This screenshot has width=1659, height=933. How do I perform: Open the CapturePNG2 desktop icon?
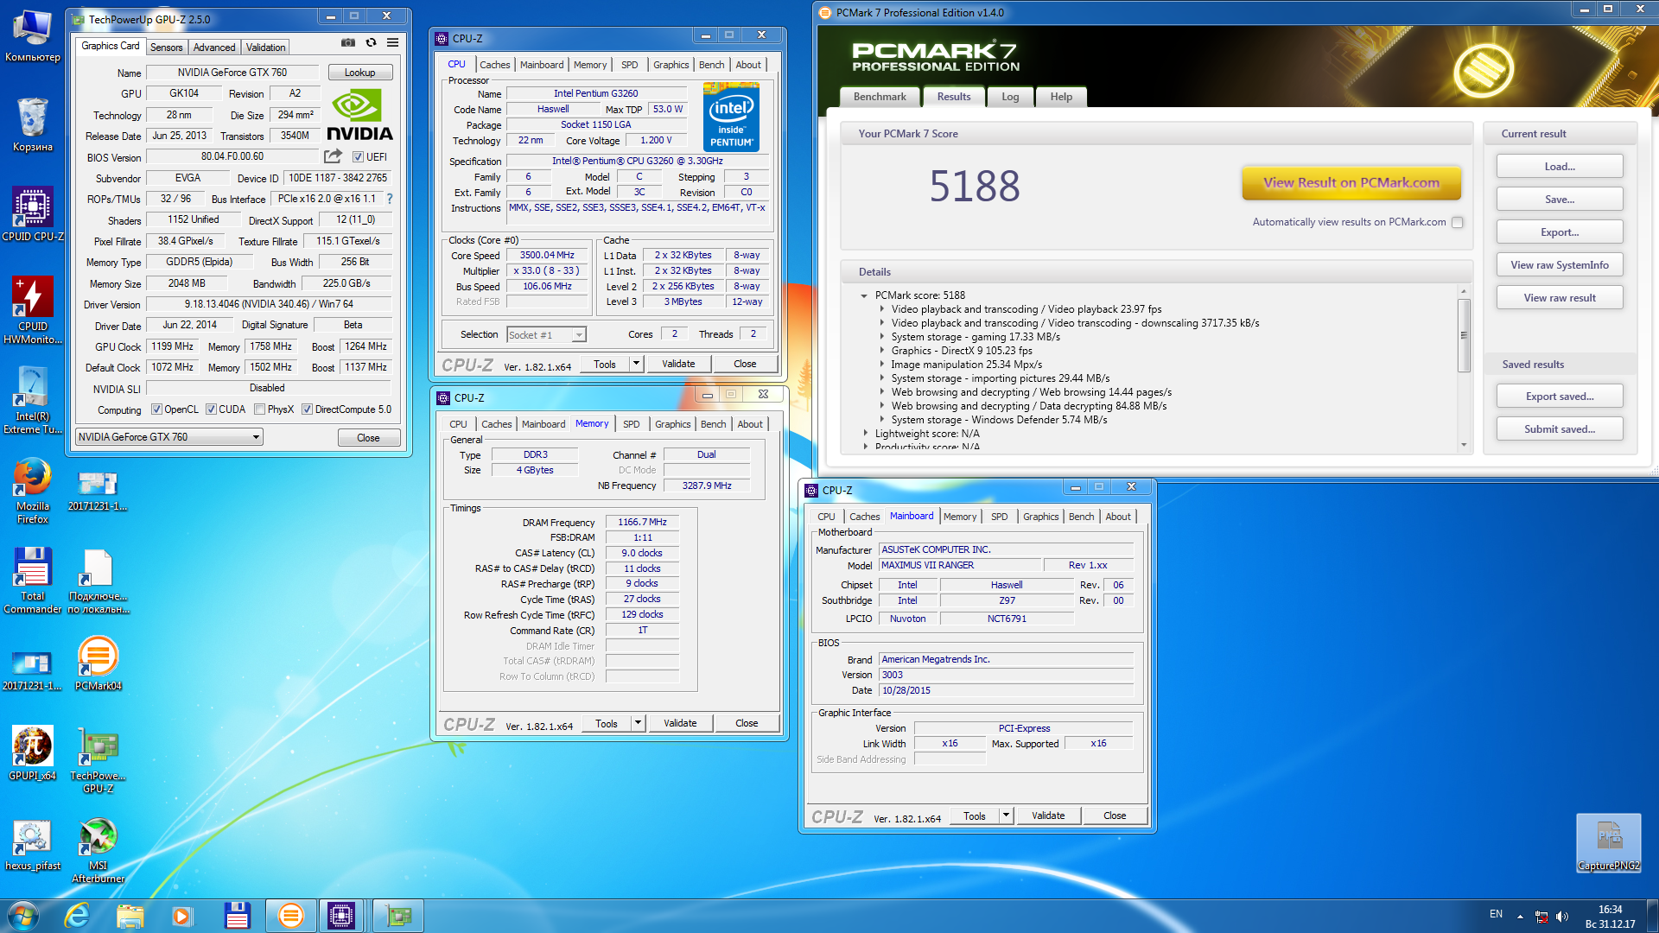[x=1608, y=843]
